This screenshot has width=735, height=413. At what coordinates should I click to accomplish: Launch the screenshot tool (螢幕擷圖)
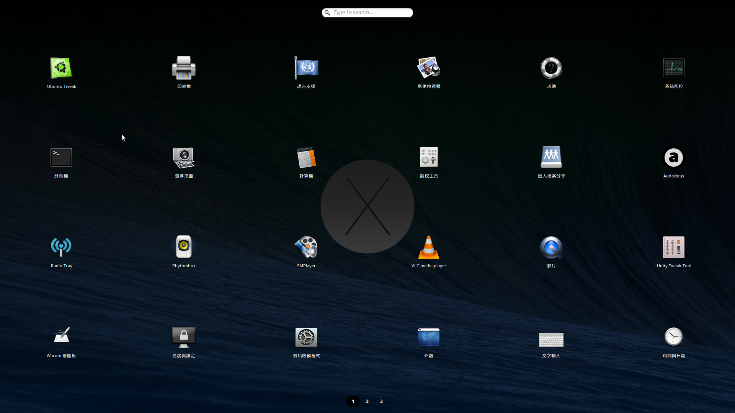[x=184, y=158]
